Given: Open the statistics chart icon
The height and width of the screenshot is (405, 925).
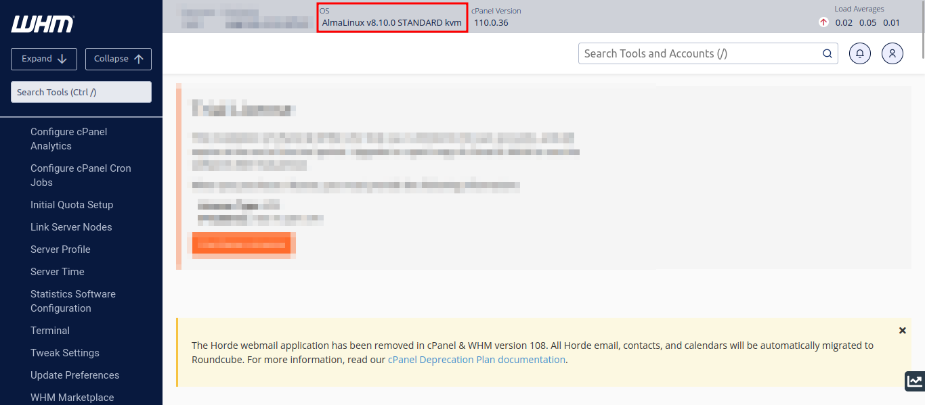Looking at the screenshot, I should pyautogui.click(x=914, y=381).
